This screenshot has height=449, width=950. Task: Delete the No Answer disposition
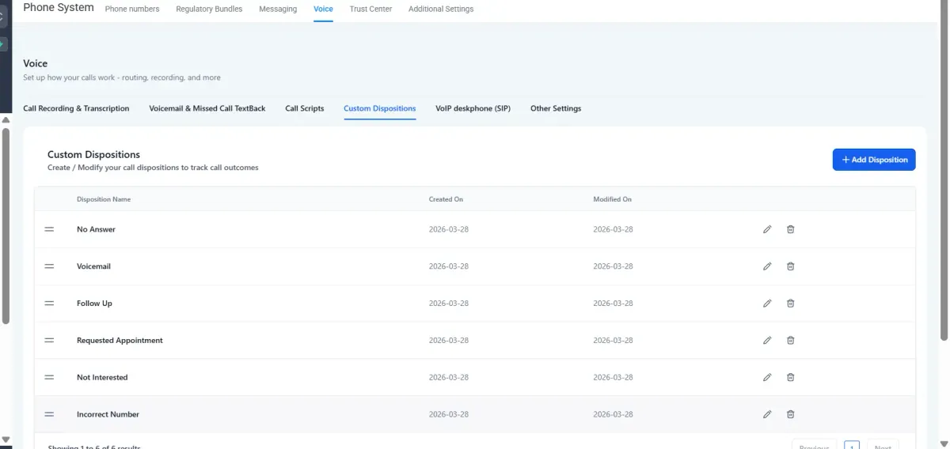(x=790, y=229)
